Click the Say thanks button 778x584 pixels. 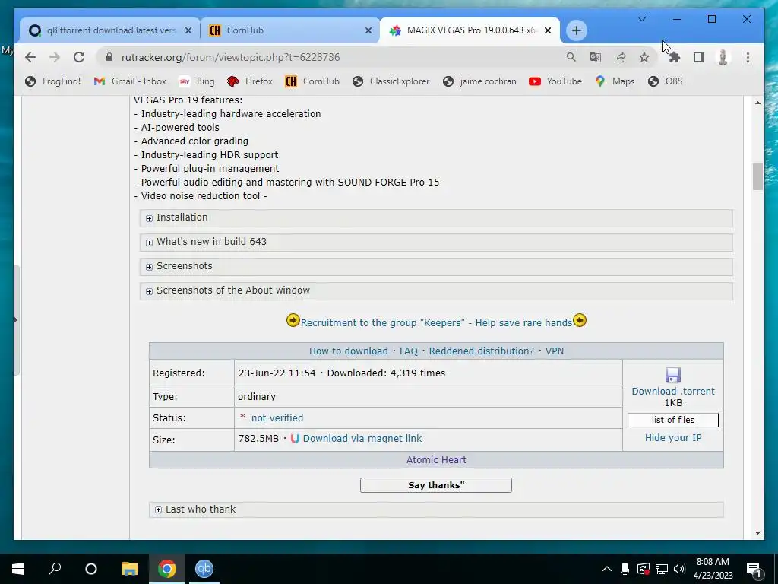(435, 485)
